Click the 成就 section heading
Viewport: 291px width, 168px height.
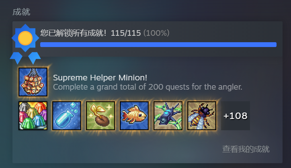point(21,12)
